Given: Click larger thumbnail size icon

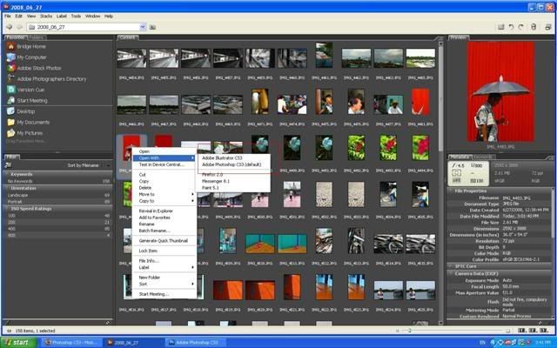Looking at the screenshot, I should tap(508, 331).
